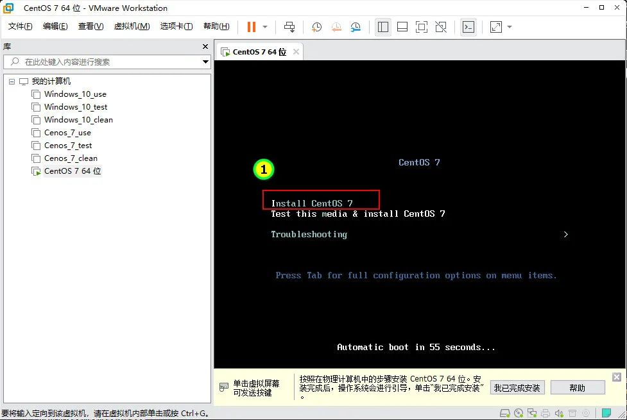Dismiss the yellow installation hint bar
The height and width of the screenshot is (420, 627).
click(617, 377)
